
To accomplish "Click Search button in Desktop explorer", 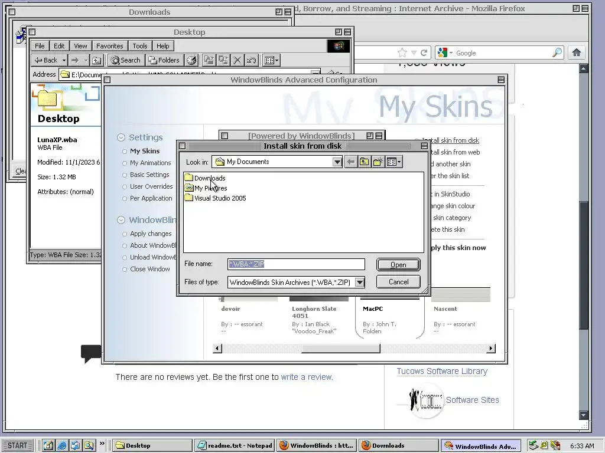I will [x=126, y=60].
